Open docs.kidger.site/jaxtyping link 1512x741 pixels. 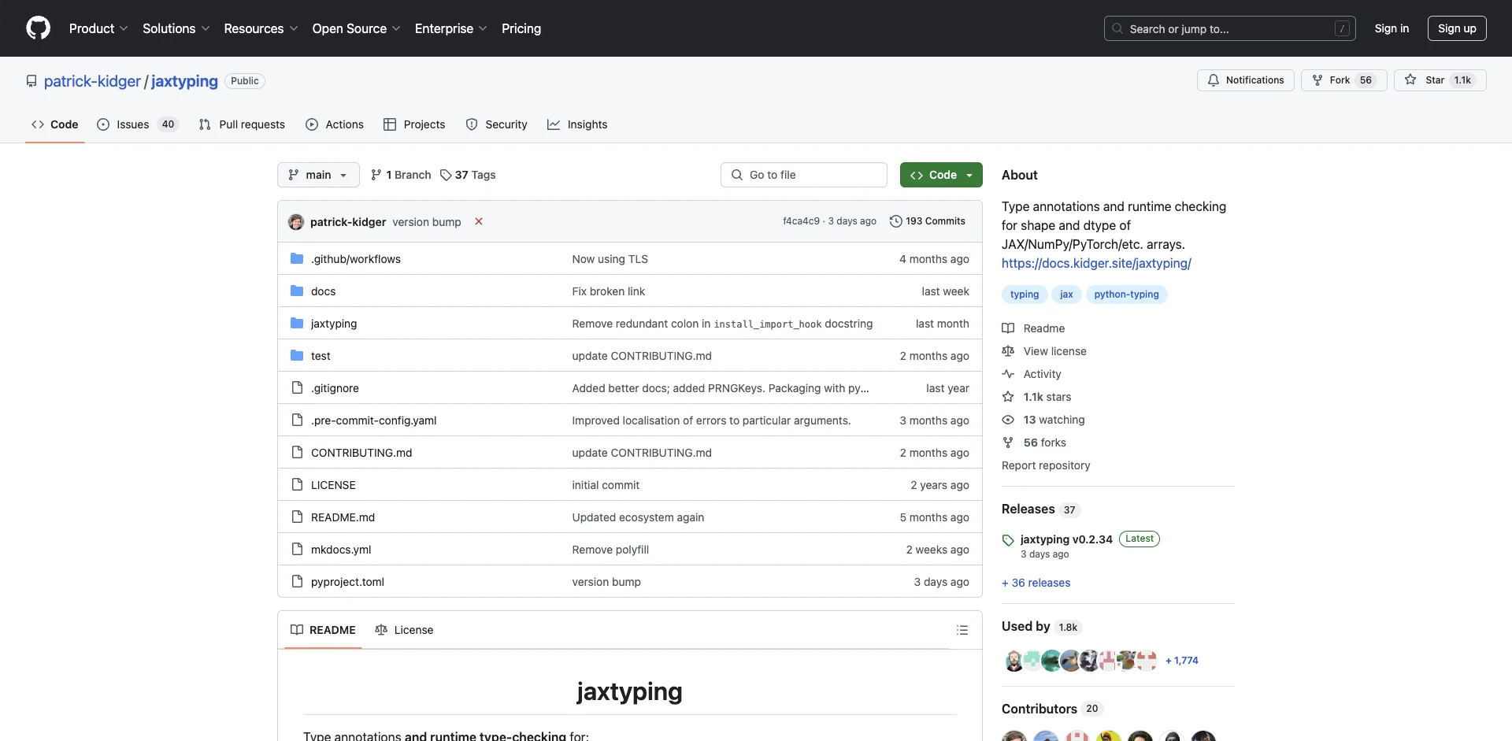click(1096, 263)
